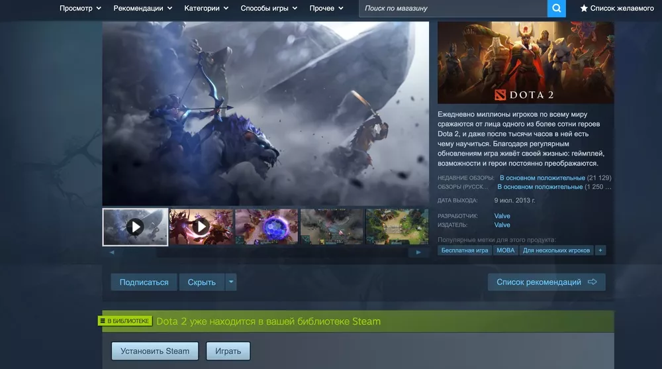Select the Бесплатная игра tag

point(465,250)
